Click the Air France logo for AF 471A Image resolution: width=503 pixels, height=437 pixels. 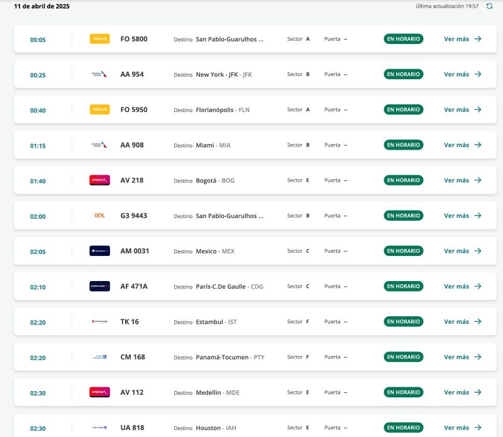99,286
